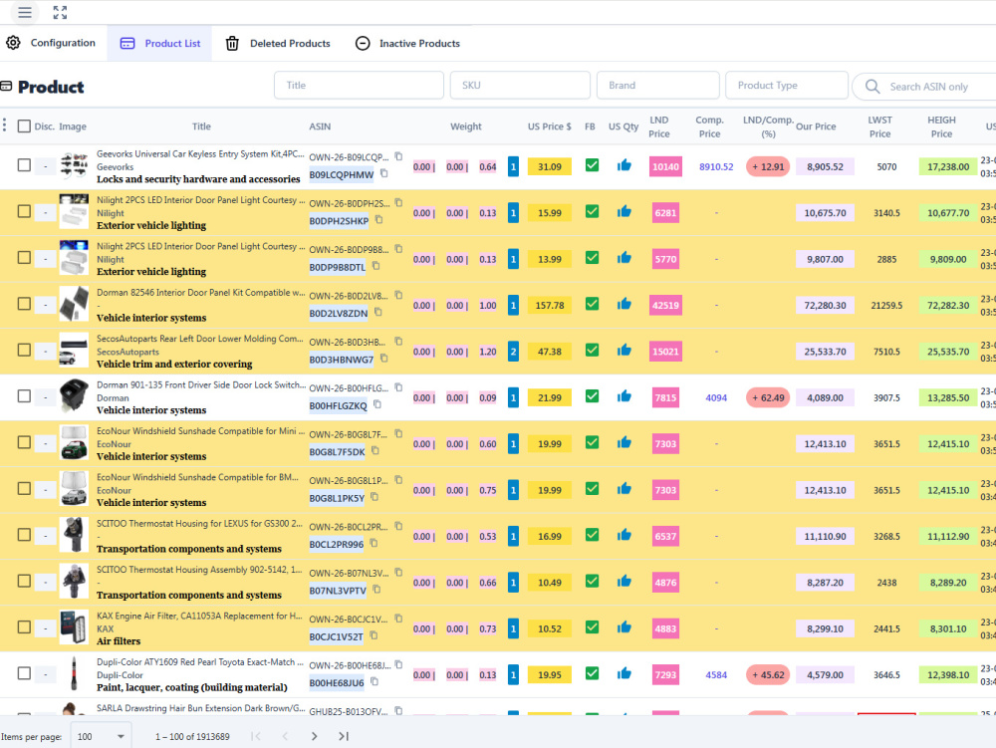The width and height of the screenshot is (996, 748).
Task: Jump to the last page icon
Action: pos(344,736)
